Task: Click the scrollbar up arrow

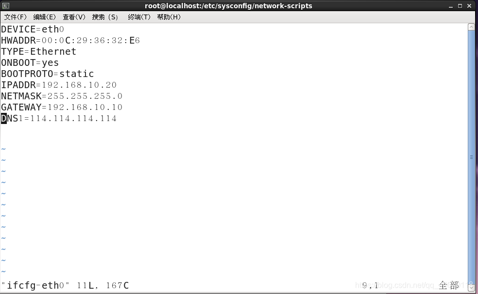Action: click(x=471, y=27)
